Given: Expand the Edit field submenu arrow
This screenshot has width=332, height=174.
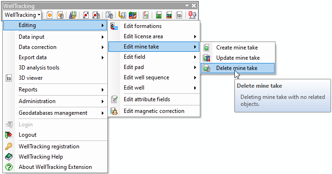Looking at the screenshot, I should tap(195, 57).
